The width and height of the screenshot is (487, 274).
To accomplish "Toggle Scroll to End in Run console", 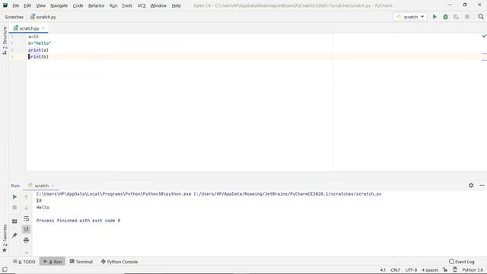I will 27,229.
